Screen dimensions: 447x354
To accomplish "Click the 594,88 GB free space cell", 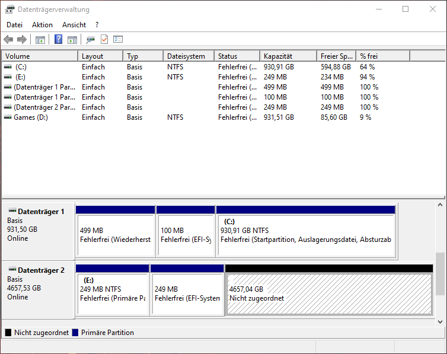I will point(336,67).
